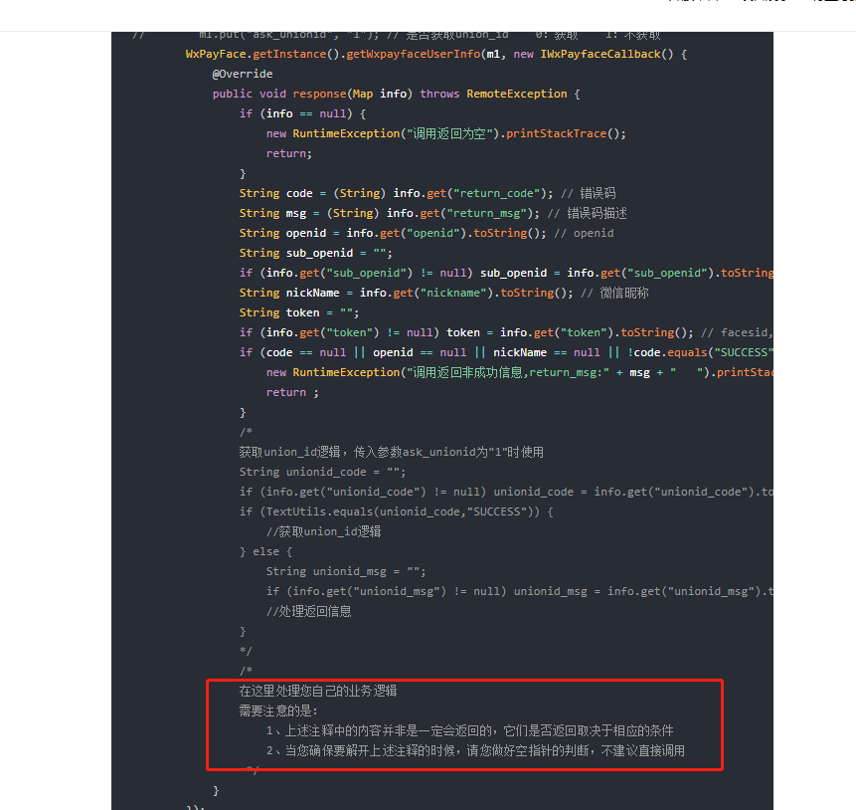Select the String sub_openid = "" line

click(x=315, y=253)
